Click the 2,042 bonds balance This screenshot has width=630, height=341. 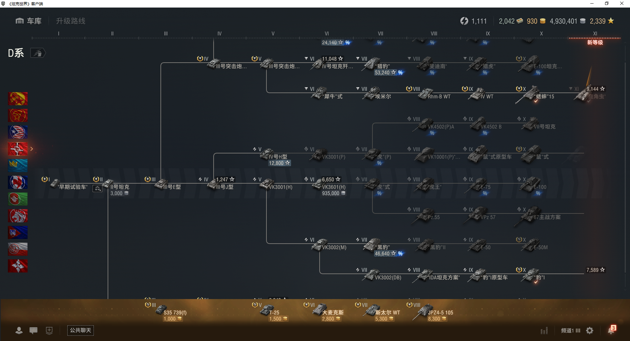pos(511,21)
